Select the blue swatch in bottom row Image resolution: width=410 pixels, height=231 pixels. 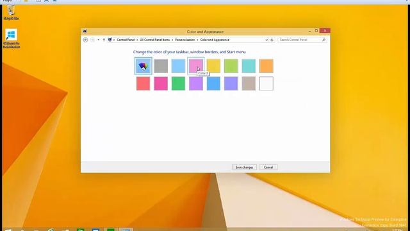(x=213, y=83)
